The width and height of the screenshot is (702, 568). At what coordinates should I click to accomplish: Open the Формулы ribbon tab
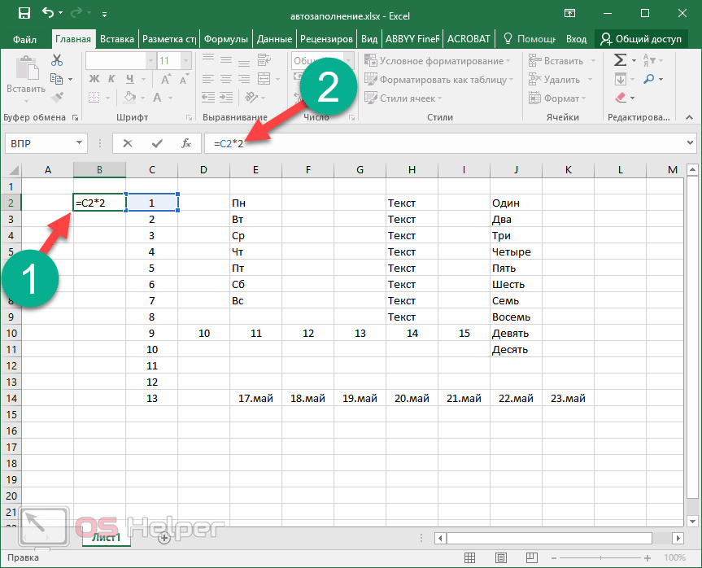pos(226,39)
